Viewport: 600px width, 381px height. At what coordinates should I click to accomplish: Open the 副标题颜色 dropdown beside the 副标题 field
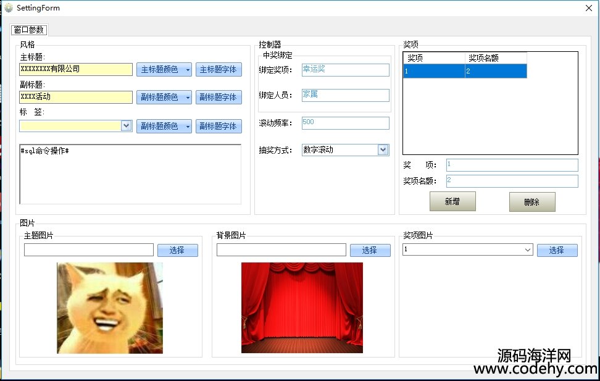pos(164,98)
